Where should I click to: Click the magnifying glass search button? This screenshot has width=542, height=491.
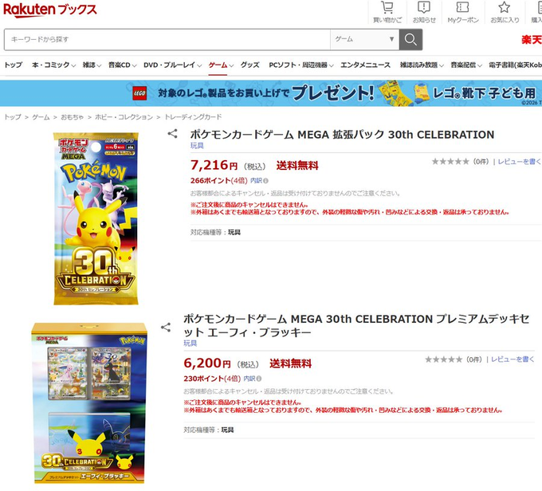[x=410, y=39]
